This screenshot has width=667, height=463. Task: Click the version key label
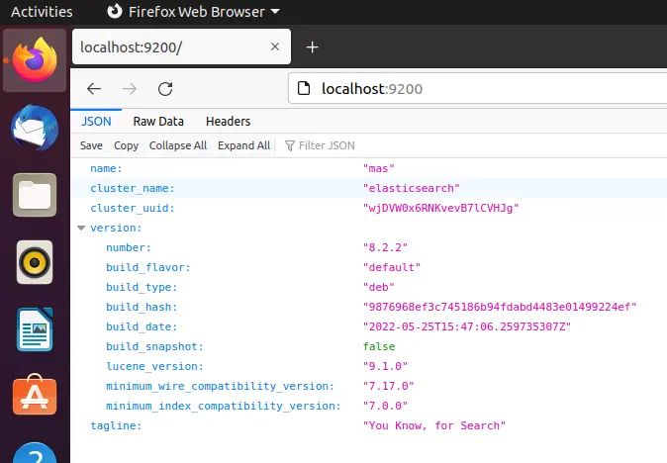click(116, 228)
